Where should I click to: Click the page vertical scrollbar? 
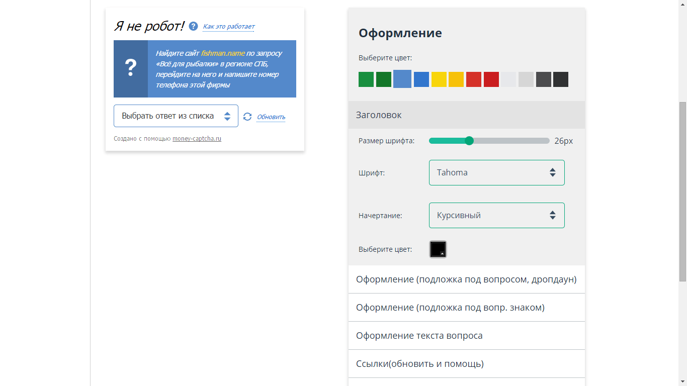click(682, 193)
